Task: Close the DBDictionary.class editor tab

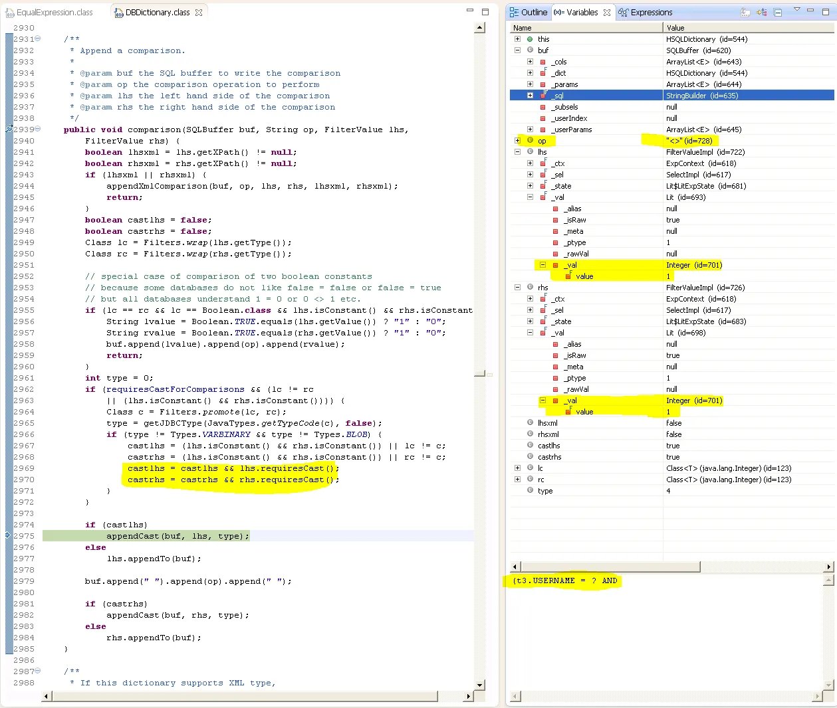Action: (199, 13)
